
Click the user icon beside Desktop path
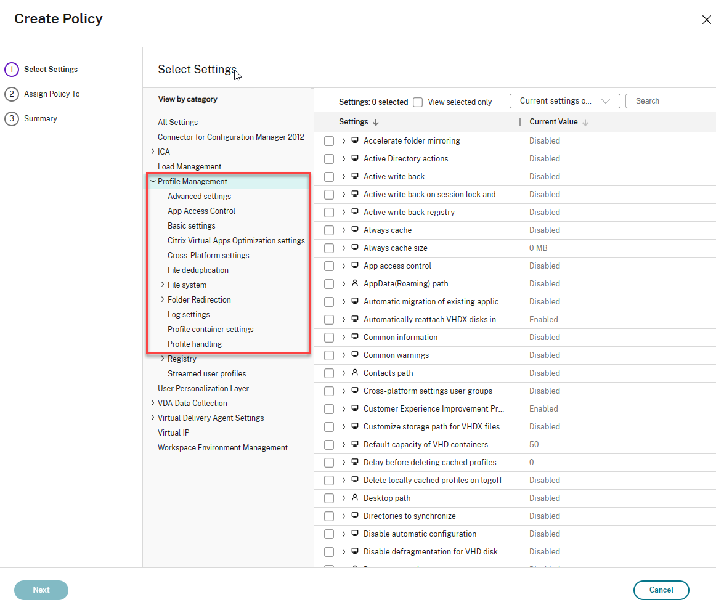point(355,498)
